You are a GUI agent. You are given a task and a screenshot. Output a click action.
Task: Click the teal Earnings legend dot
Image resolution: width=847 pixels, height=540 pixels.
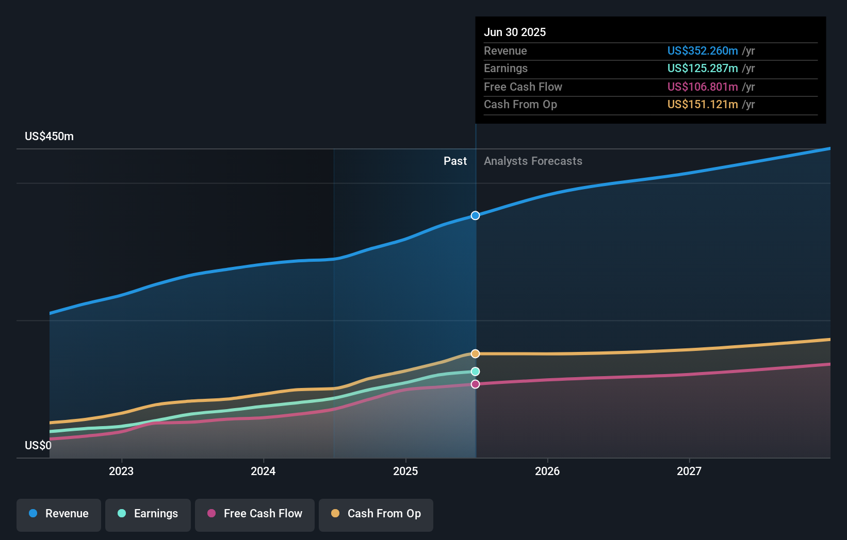tap(121, 514)
